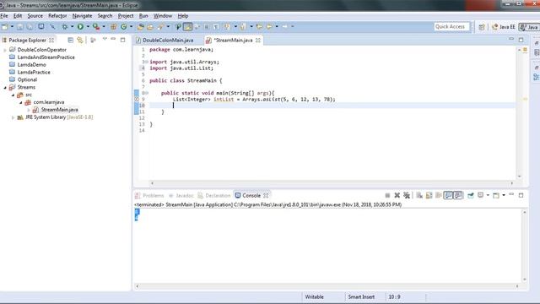Select the LamdaAndStreamPractice project
The width and height of the screenshot is (540, 304).
[46, 57]
